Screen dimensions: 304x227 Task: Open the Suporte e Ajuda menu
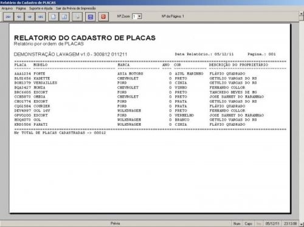pos(41,8)
